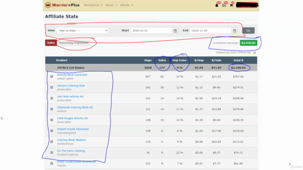Expand the Chipmunk Coloring Book Kit row

tap(52, 109)
